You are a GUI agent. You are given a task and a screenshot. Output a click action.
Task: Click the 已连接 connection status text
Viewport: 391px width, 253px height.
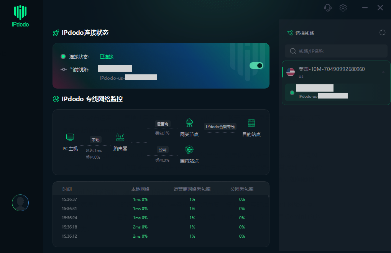click(x=107, y=56)
